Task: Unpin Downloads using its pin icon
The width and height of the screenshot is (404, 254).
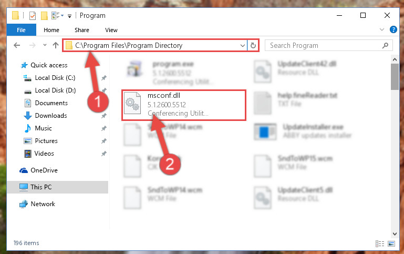Action: [104, 116]
